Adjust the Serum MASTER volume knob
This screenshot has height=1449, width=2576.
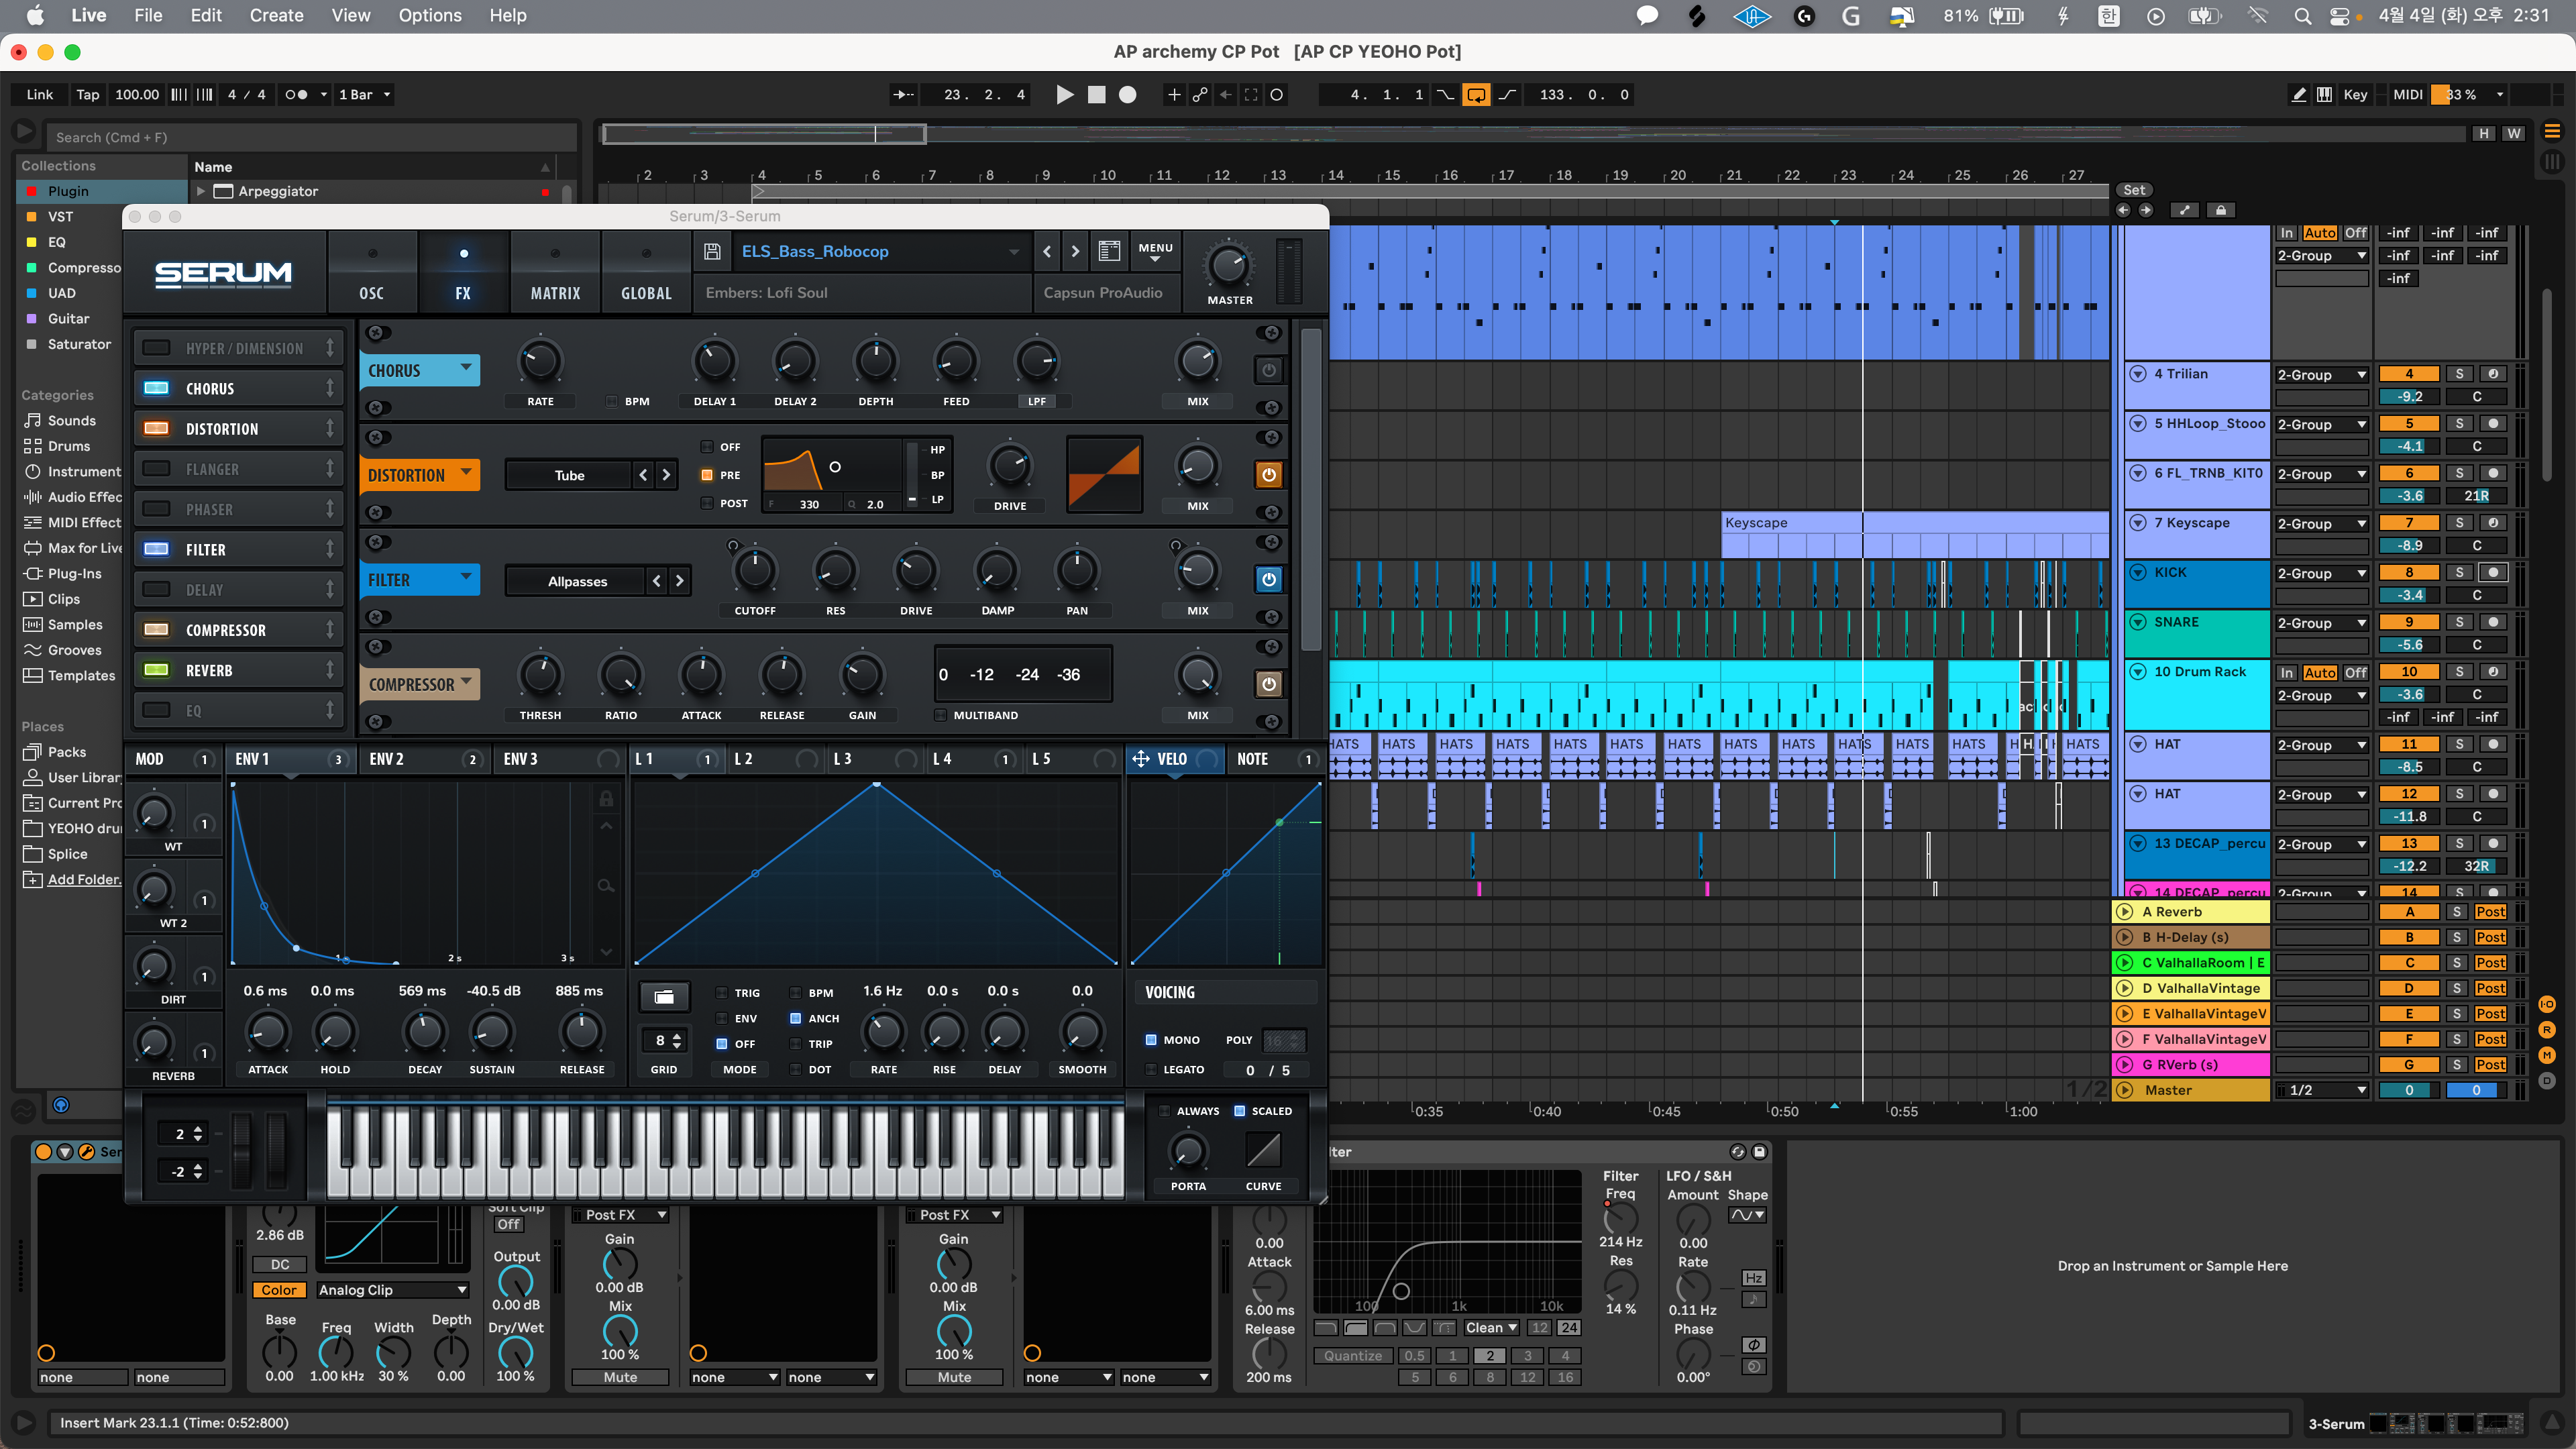1229,265
